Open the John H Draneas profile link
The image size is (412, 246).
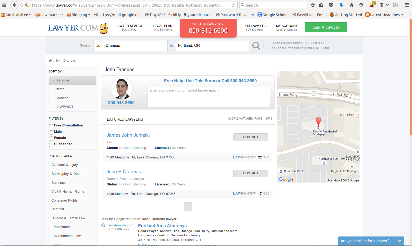tap(124, 172)
